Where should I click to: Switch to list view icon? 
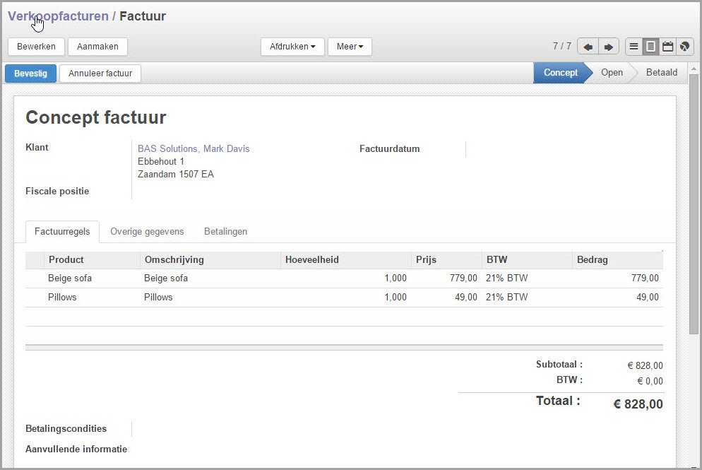pyautogui.click(x=633, y=47)
